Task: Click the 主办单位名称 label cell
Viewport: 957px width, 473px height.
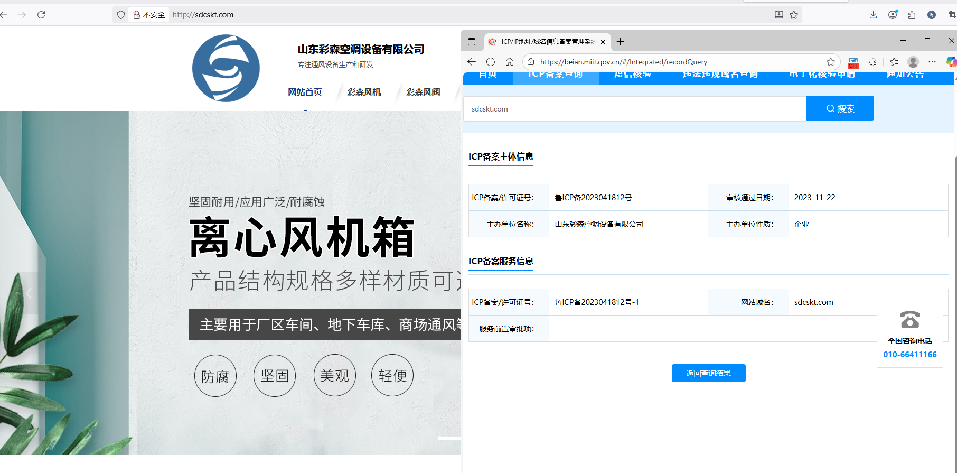Action: (x=509, y=224)
